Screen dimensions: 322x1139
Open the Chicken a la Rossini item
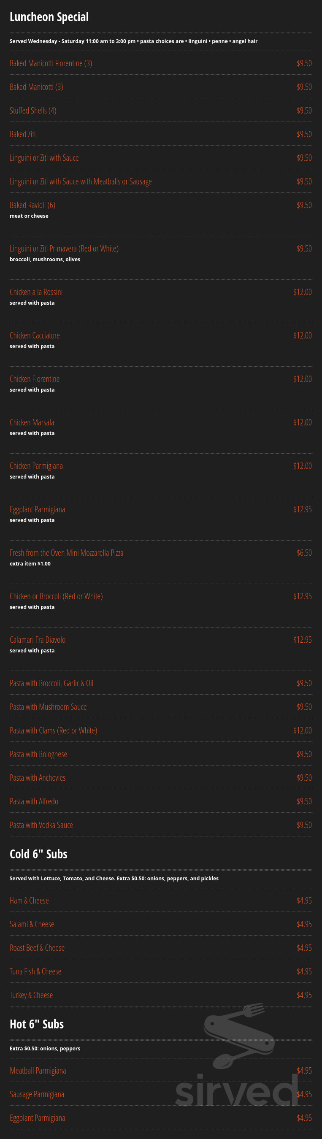tap(36, 292)
